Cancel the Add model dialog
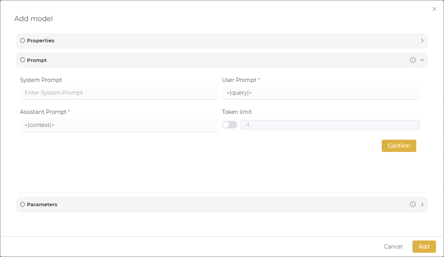The width and height of the screenshot is (444, 257). pos(393,247)
